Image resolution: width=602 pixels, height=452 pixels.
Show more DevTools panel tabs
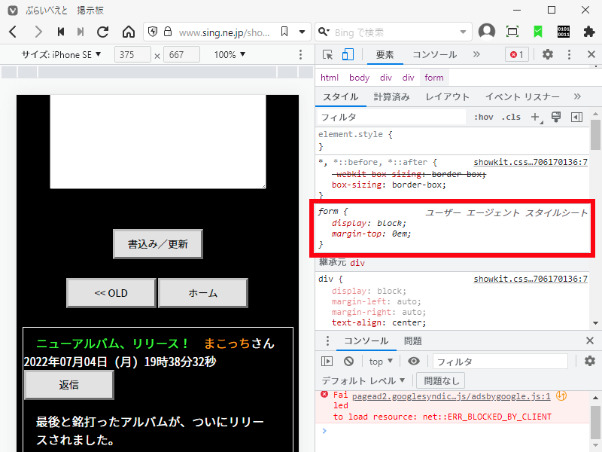476,54
